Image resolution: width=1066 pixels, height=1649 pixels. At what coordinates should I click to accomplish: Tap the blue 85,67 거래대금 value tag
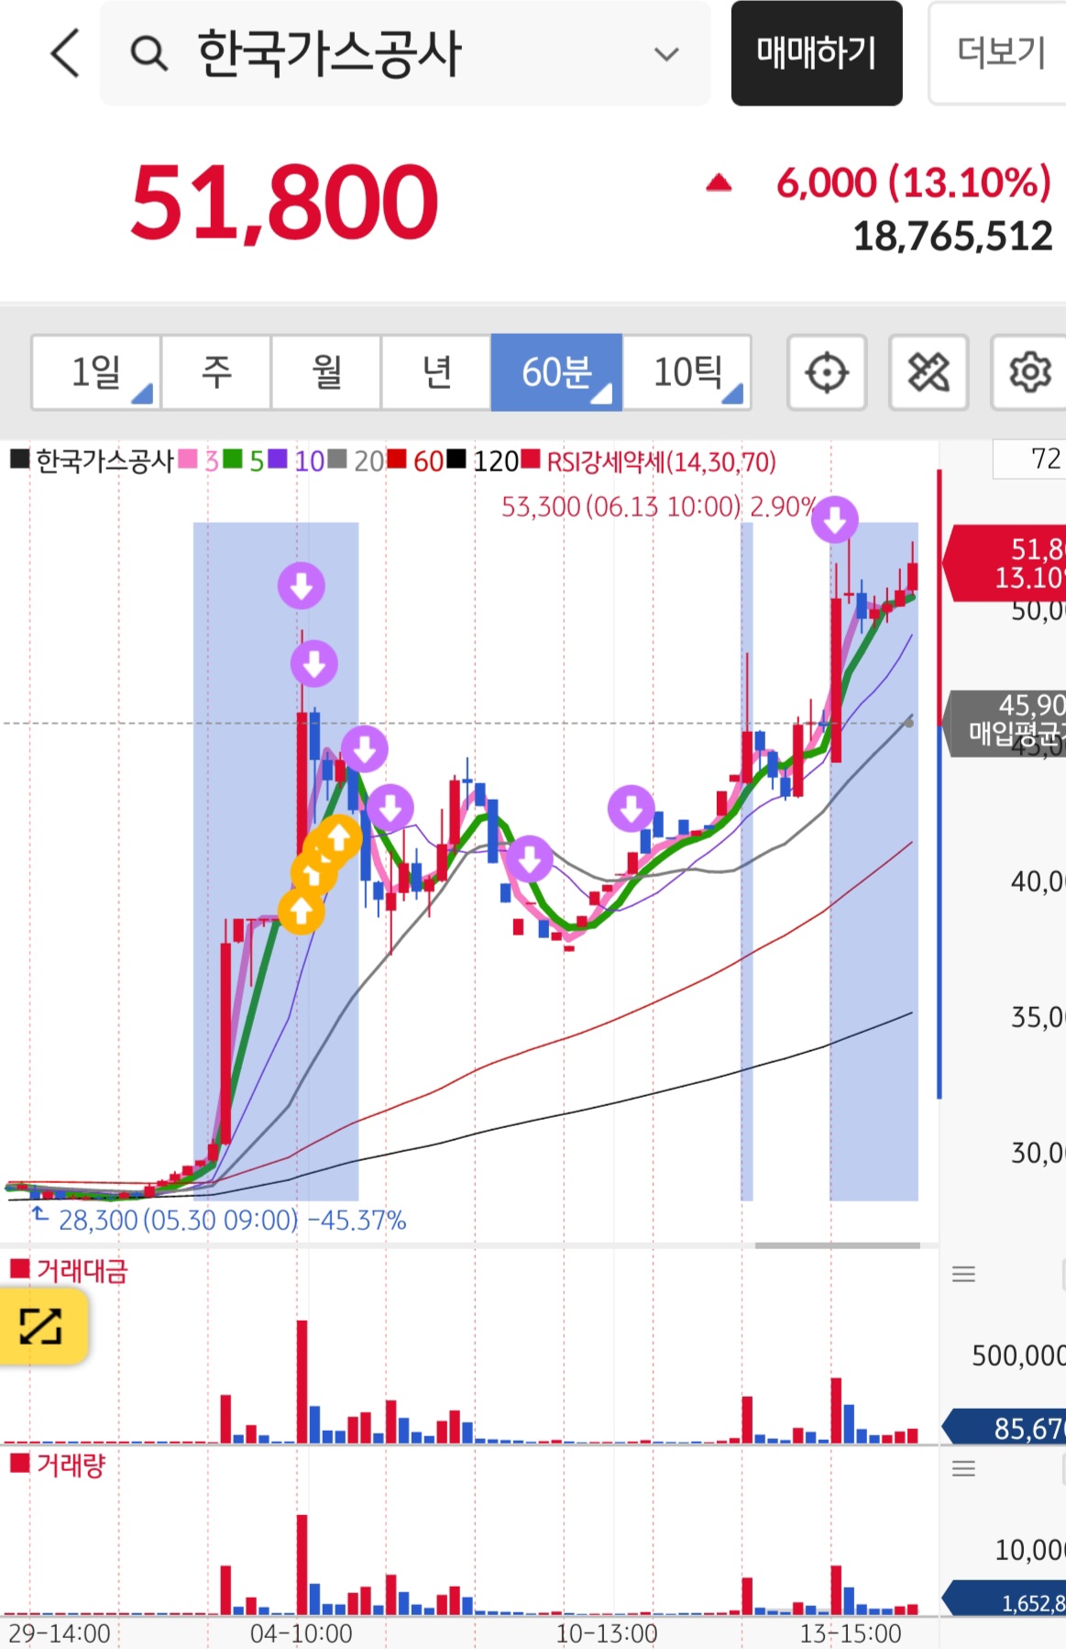[1005, 1427]
